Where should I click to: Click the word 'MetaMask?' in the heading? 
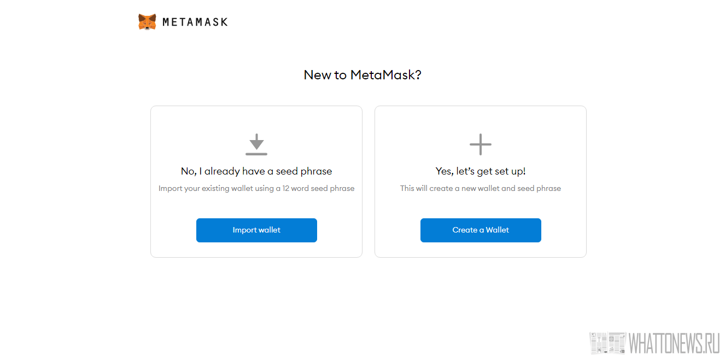point(386,75)
